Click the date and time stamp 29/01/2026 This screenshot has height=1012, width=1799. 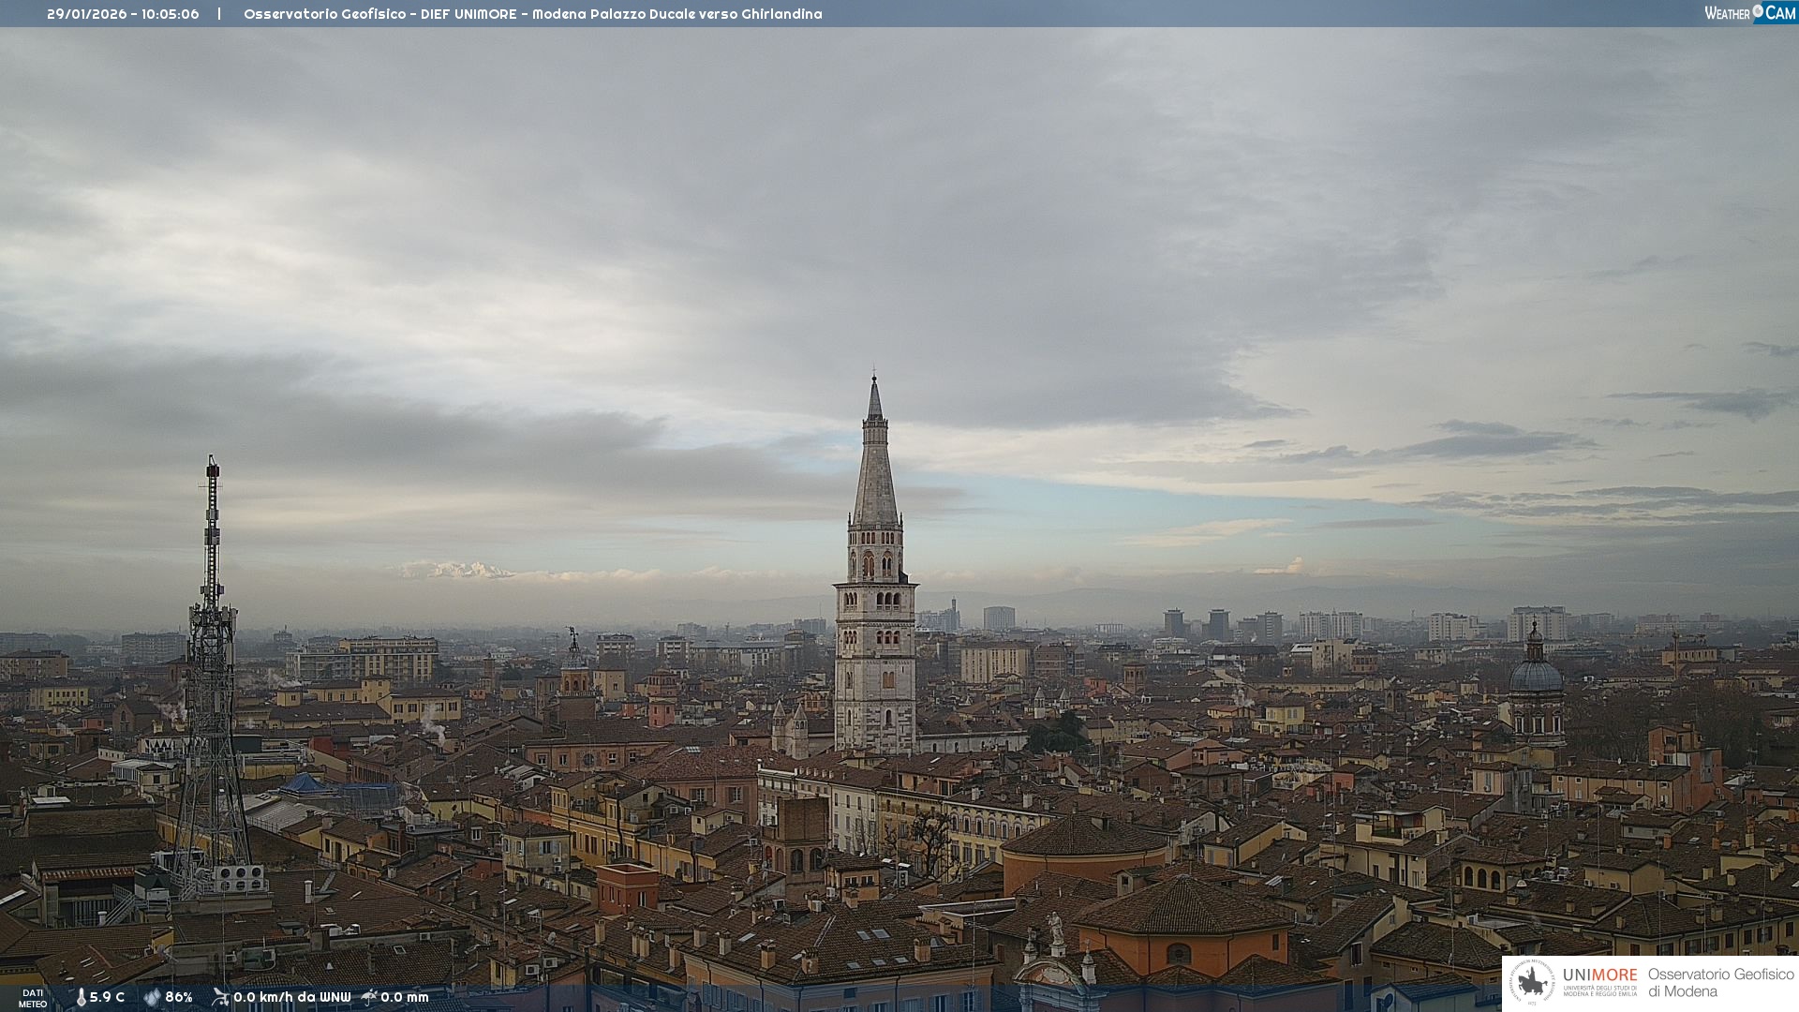click(x=123, y=14)
